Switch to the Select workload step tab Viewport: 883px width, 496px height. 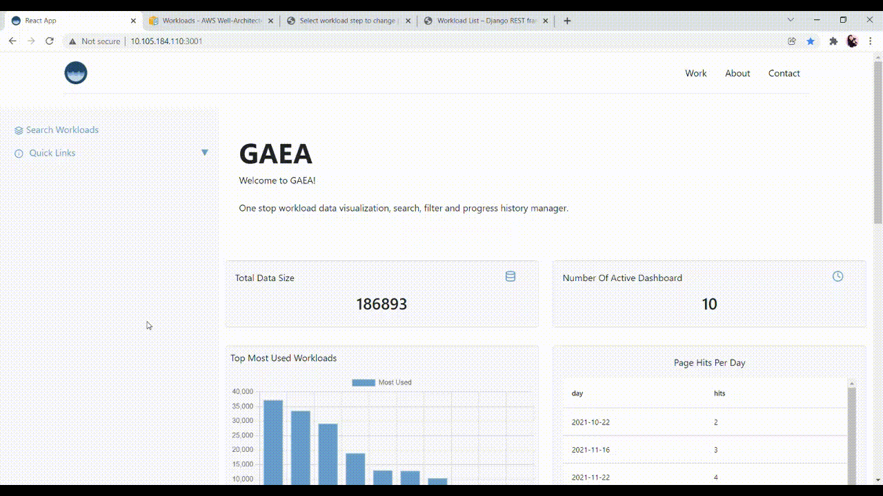[348, 21]
